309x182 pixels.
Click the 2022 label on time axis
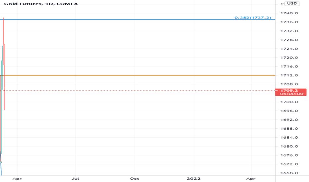coord(194,178)
